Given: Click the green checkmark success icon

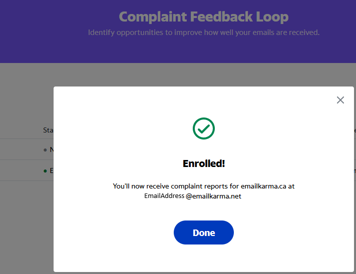Looking at the screenshot, I should click(x=204, y=128).
